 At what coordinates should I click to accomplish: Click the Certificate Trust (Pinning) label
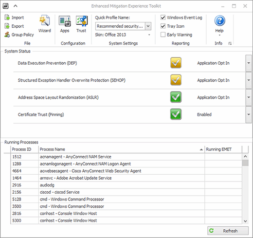click(41, 114)
